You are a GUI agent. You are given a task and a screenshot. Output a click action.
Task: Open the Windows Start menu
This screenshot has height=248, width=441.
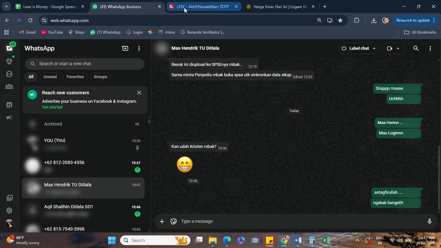[x=112, y=240]
